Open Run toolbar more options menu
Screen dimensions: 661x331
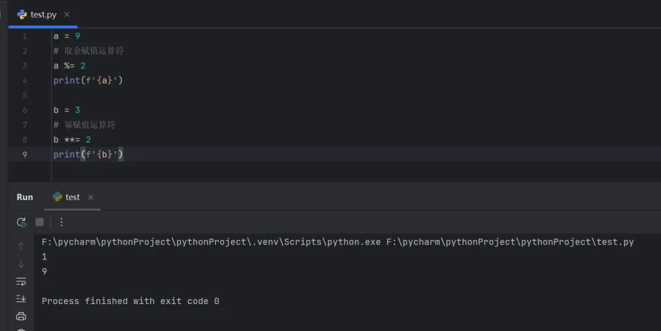61,222
